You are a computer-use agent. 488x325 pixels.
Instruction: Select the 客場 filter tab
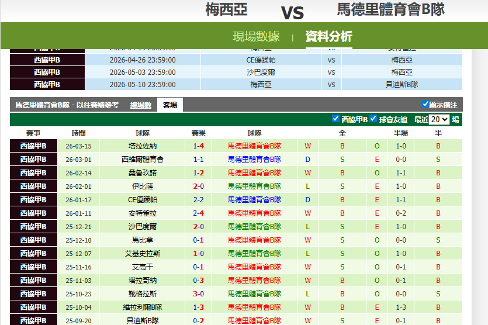click(170, 105)
